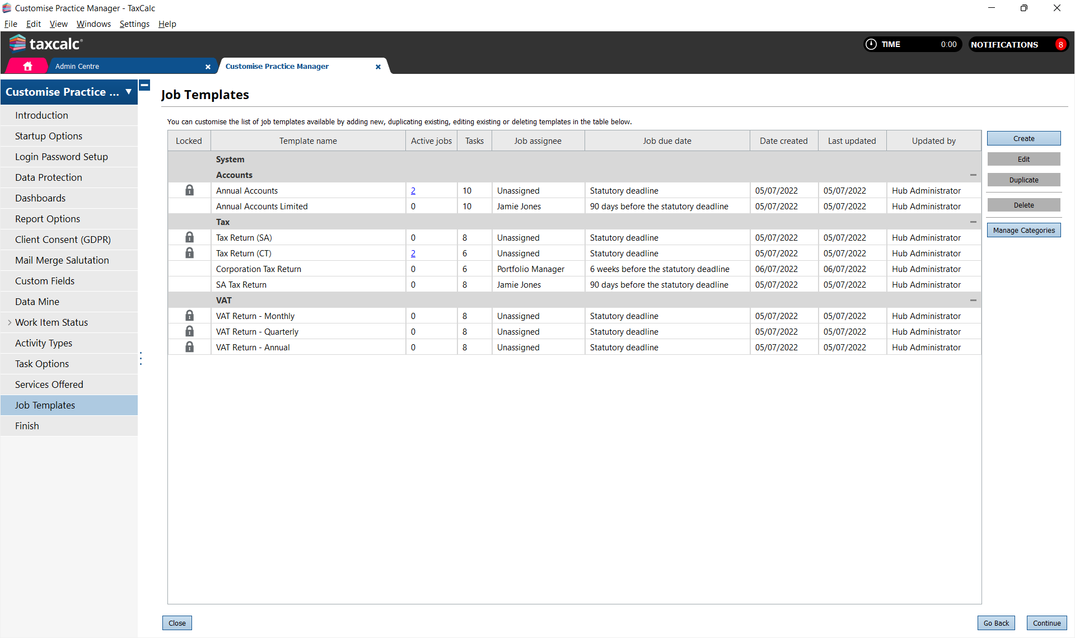Click lock icon for VAT Return - Quarterly
The width and height of the screenshot is (1075, 638).
tap(189, 331)
